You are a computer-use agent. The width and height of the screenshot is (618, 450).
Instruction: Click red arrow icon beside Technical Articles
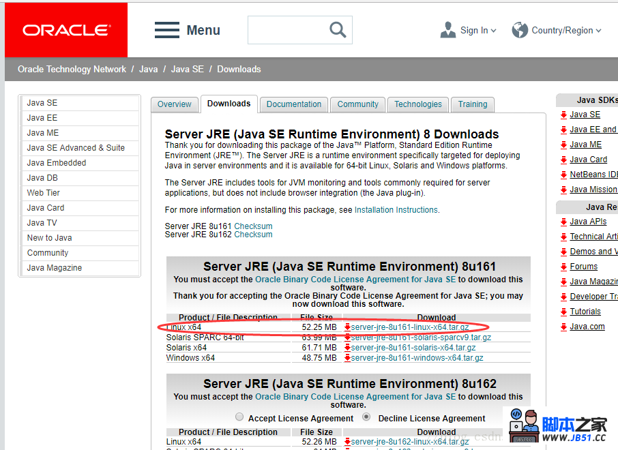tap(563, 237)
